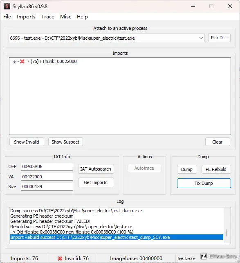Click the Get Imports button
Screen dimensions: 240x263
[x=96, y=182]
